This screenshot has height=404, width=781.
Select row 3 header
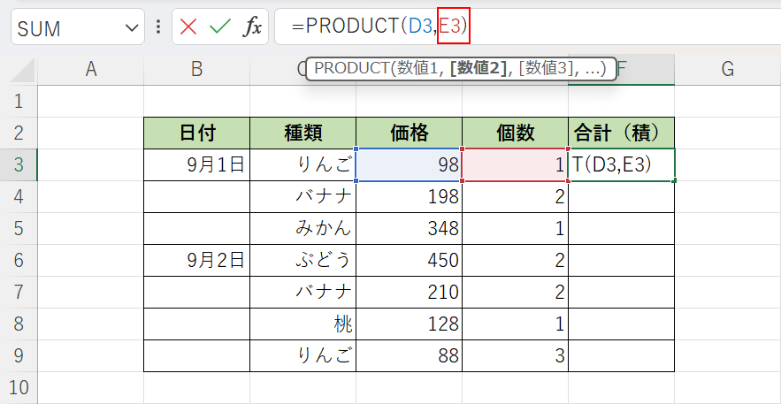(x=19, y=164)
